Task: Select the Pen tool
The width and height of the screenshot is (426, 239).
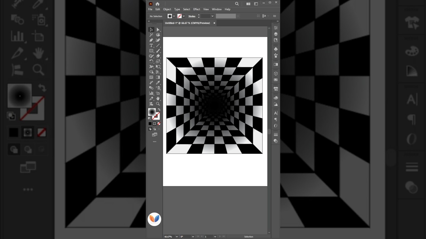Action: tap(151, 40)
